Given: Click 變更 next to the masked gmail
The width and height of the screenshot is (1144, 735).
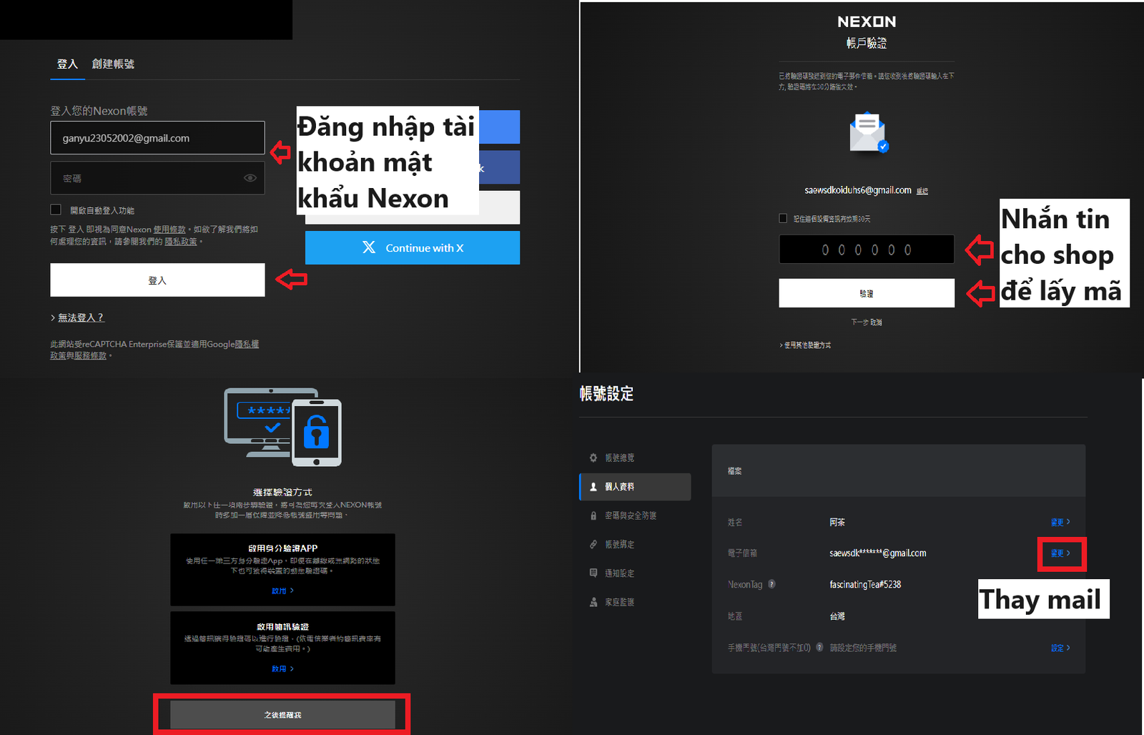Looking at the screenshot, I should click(1060, 553).
